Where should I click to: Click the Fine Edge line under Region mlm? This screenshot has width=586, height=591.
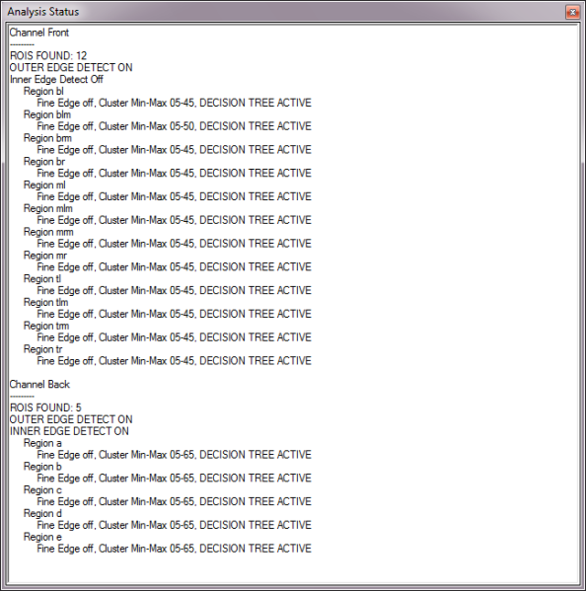pos(174,220)
